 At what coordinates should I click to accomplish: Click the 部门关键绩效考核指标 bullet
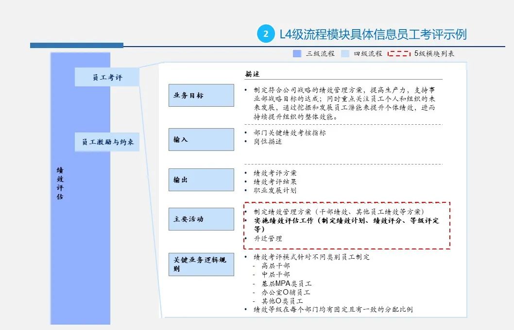[x=290, y=132]
